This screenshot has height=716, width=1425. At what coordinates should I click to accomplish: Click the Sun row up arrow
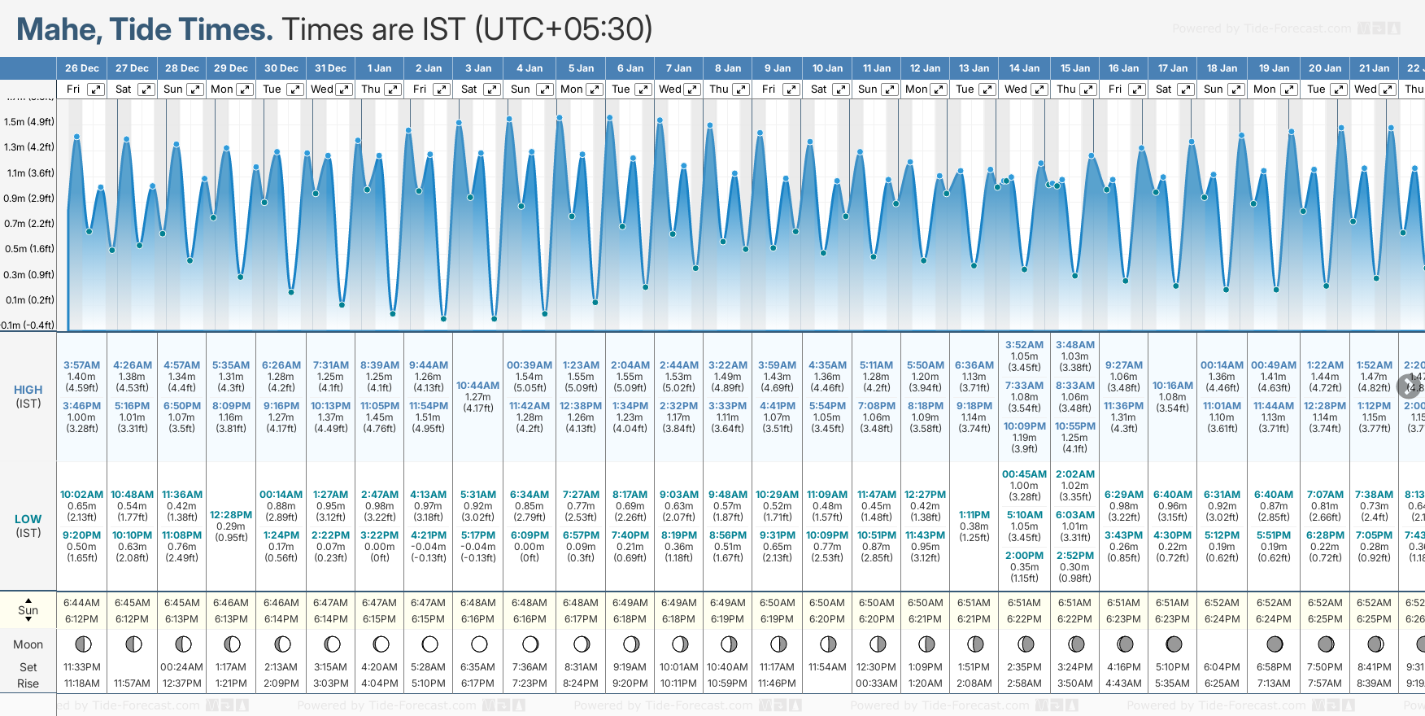point(28,600)
